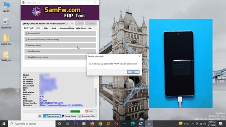This screenshot has height=127, width=226.
Task: Click the log panel scroll down arrow
Action: [x=96, y=107]
